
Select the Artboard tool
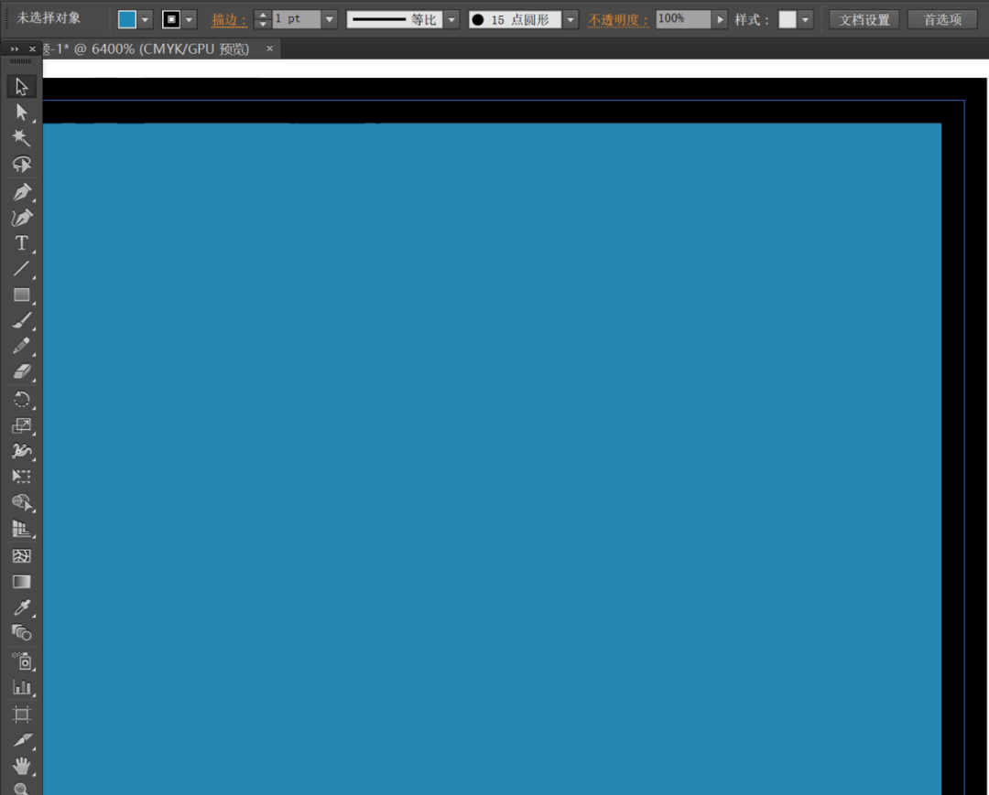coord(21,714)
